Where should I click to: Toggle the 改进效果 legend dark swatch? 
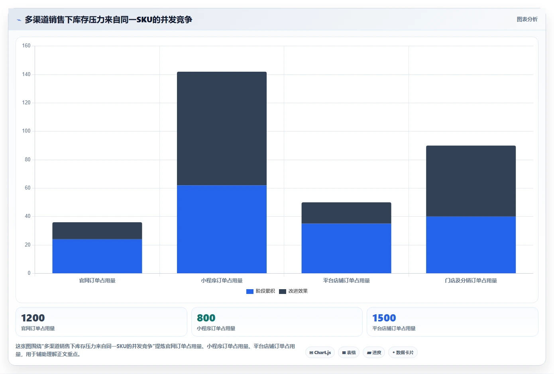click(283, 292)
